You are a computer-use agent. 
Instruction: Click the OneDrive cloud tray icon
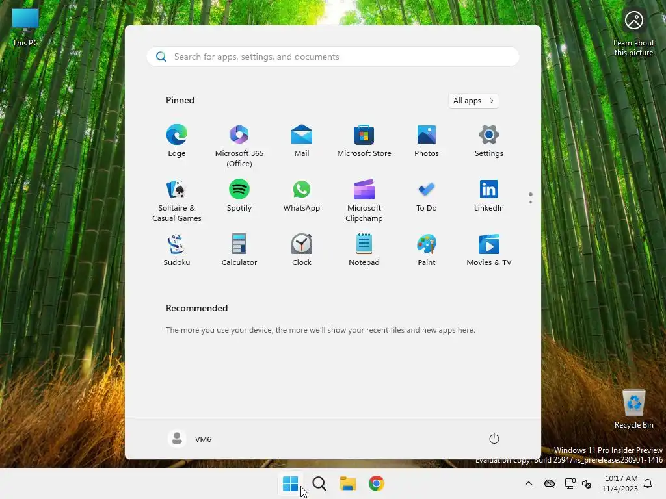[x=550, y=483]
